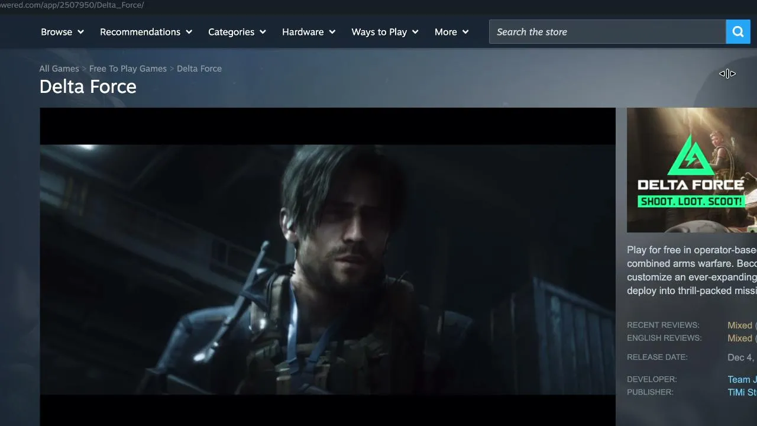This screenshot has width=757, height=426.
Task: Click the Dec 4 release date value
Action: click(742, 357)
